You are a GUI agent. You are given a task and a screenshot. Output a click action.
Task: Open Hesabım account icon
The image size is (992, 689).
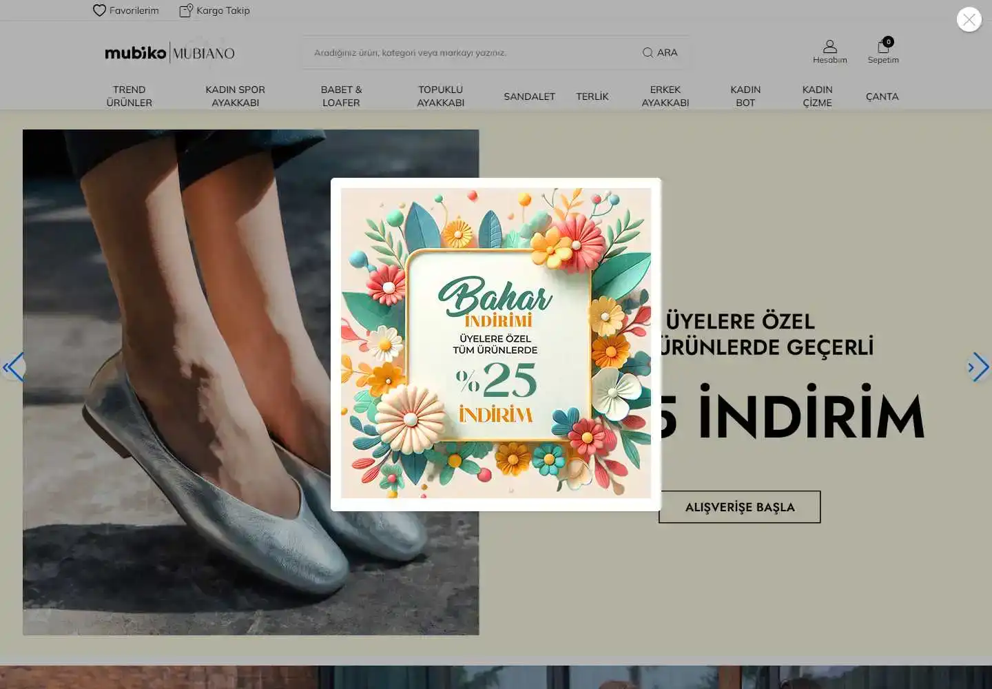830,46
